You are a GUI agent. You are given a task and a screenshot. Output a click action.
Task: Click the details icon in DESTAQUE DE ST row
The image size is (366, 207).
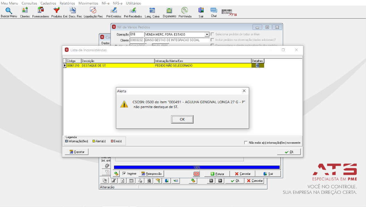coord(258,66)
